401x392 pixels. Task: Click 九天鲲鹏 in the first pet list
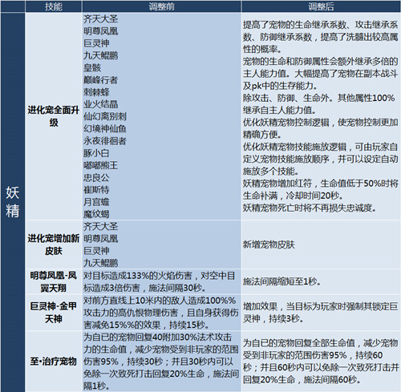(100, 55)
